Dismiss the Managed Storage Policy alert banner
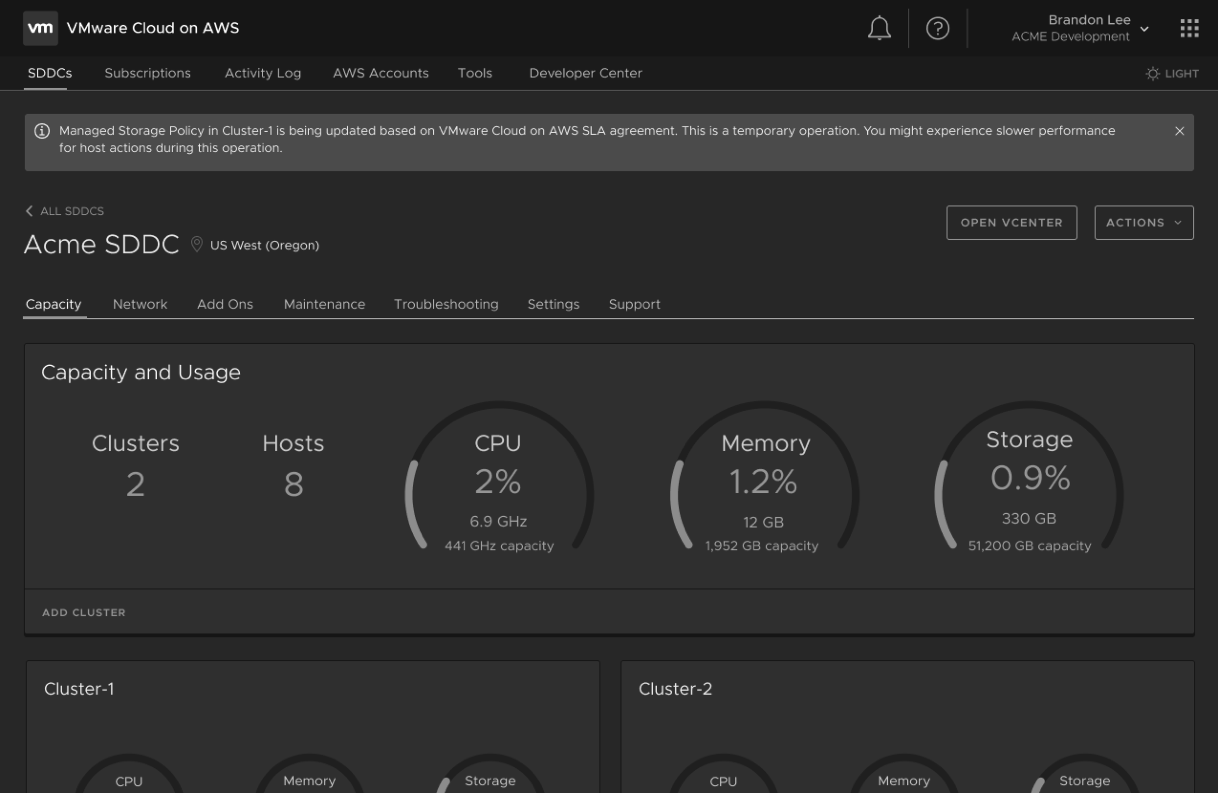The height and width of the screenshot is (793, 1218). point(1179,131)
